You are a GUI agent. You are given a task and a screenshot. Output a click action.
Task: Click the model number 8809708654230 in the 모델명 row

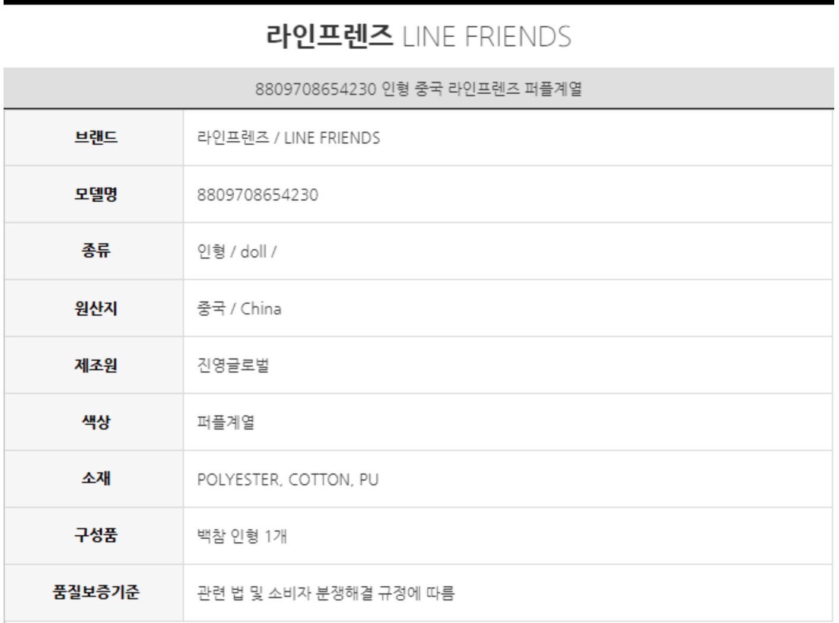258,195
